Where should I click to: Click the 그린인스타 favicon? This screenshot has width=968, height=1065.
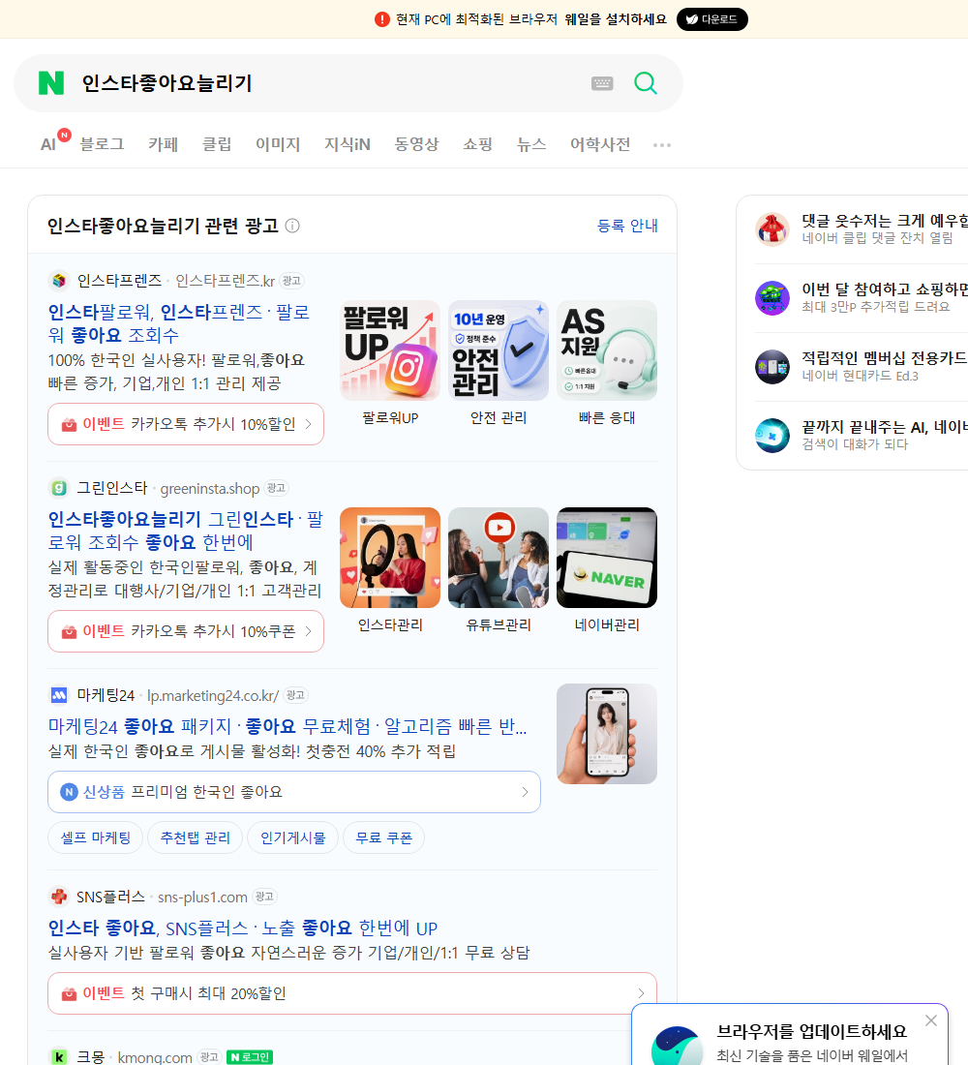click(x=59, y=488)
